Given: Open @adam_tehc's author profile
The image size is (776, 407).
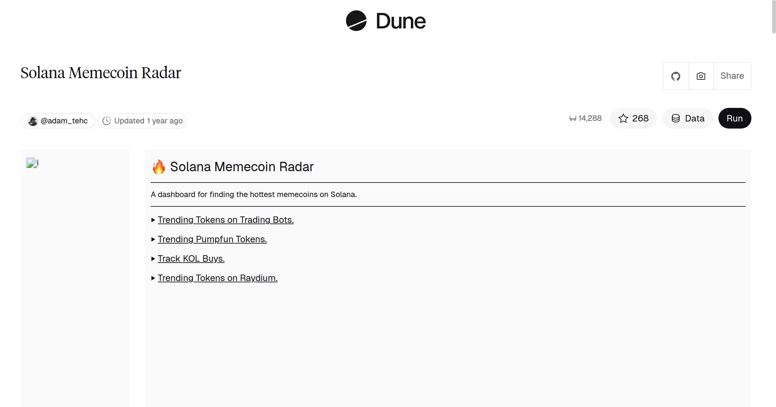Looking at the screenshot, I should pos(64,120).
